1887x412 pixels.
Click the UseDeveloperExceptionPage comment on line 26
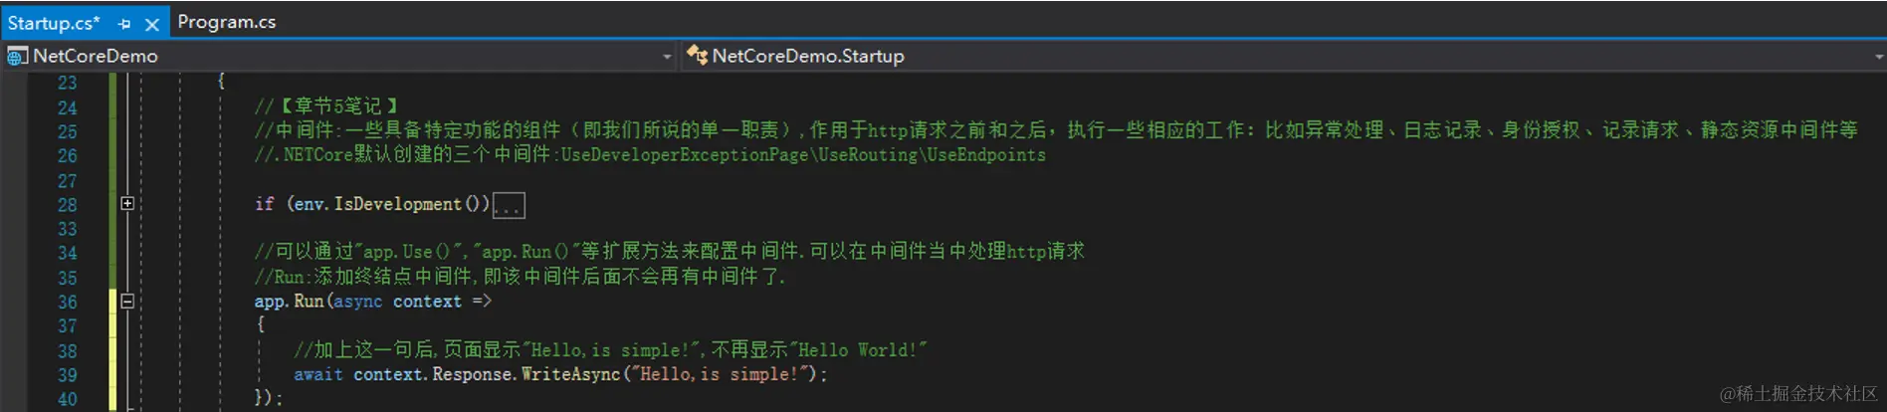[685, 155]
